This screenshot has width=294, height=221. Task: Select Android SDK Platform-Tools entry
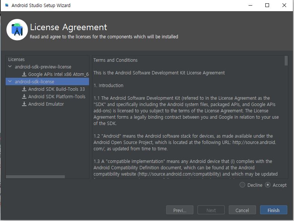[57, 96]
